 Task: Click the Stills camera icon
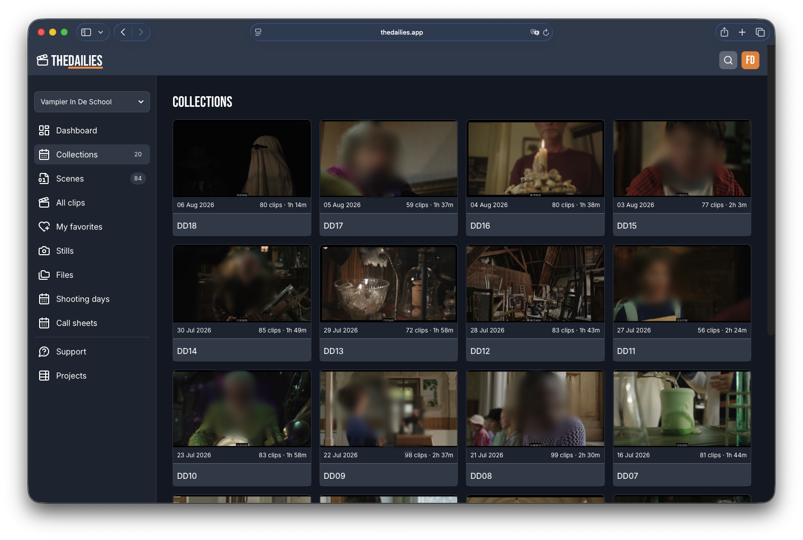[44, 251]
